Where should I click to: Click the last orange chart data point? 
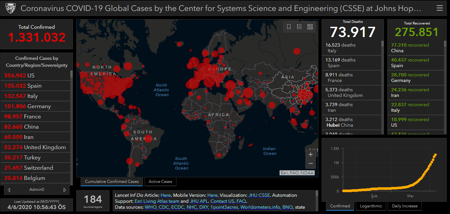(x=435, y=155)
